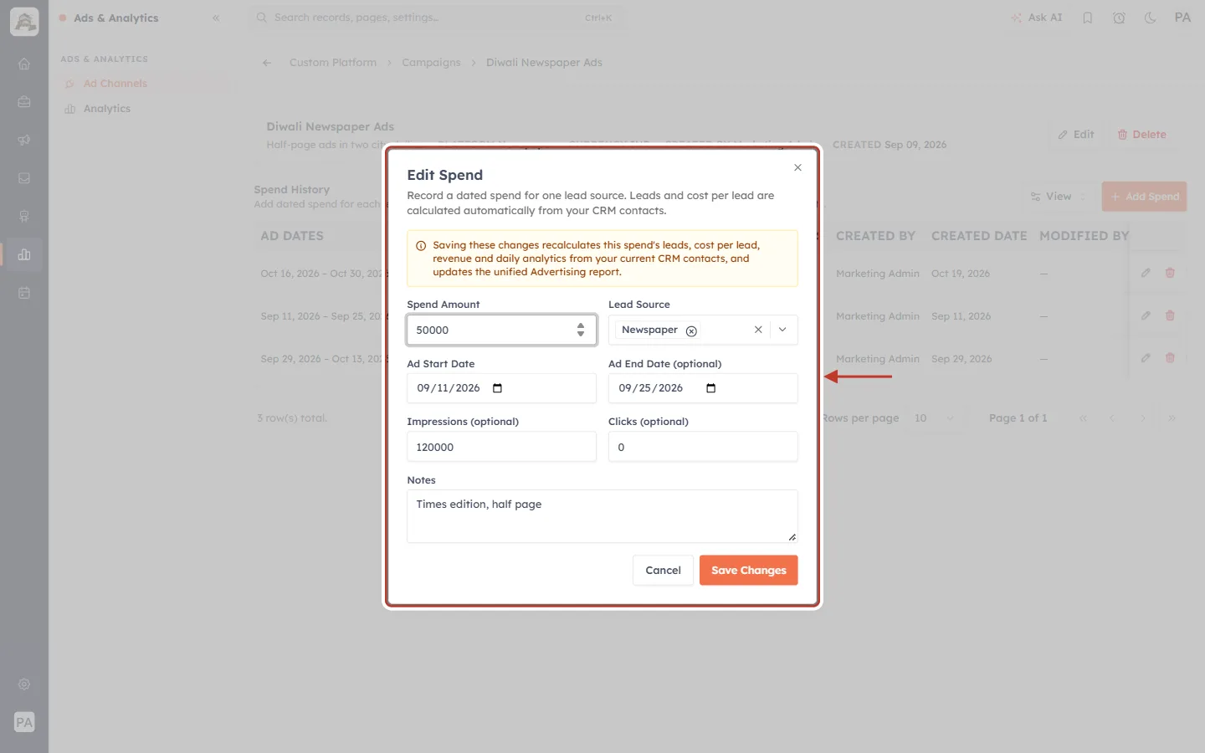Increase spend amount with stepper arrow

pyautogui.click(x=581, y=325)
